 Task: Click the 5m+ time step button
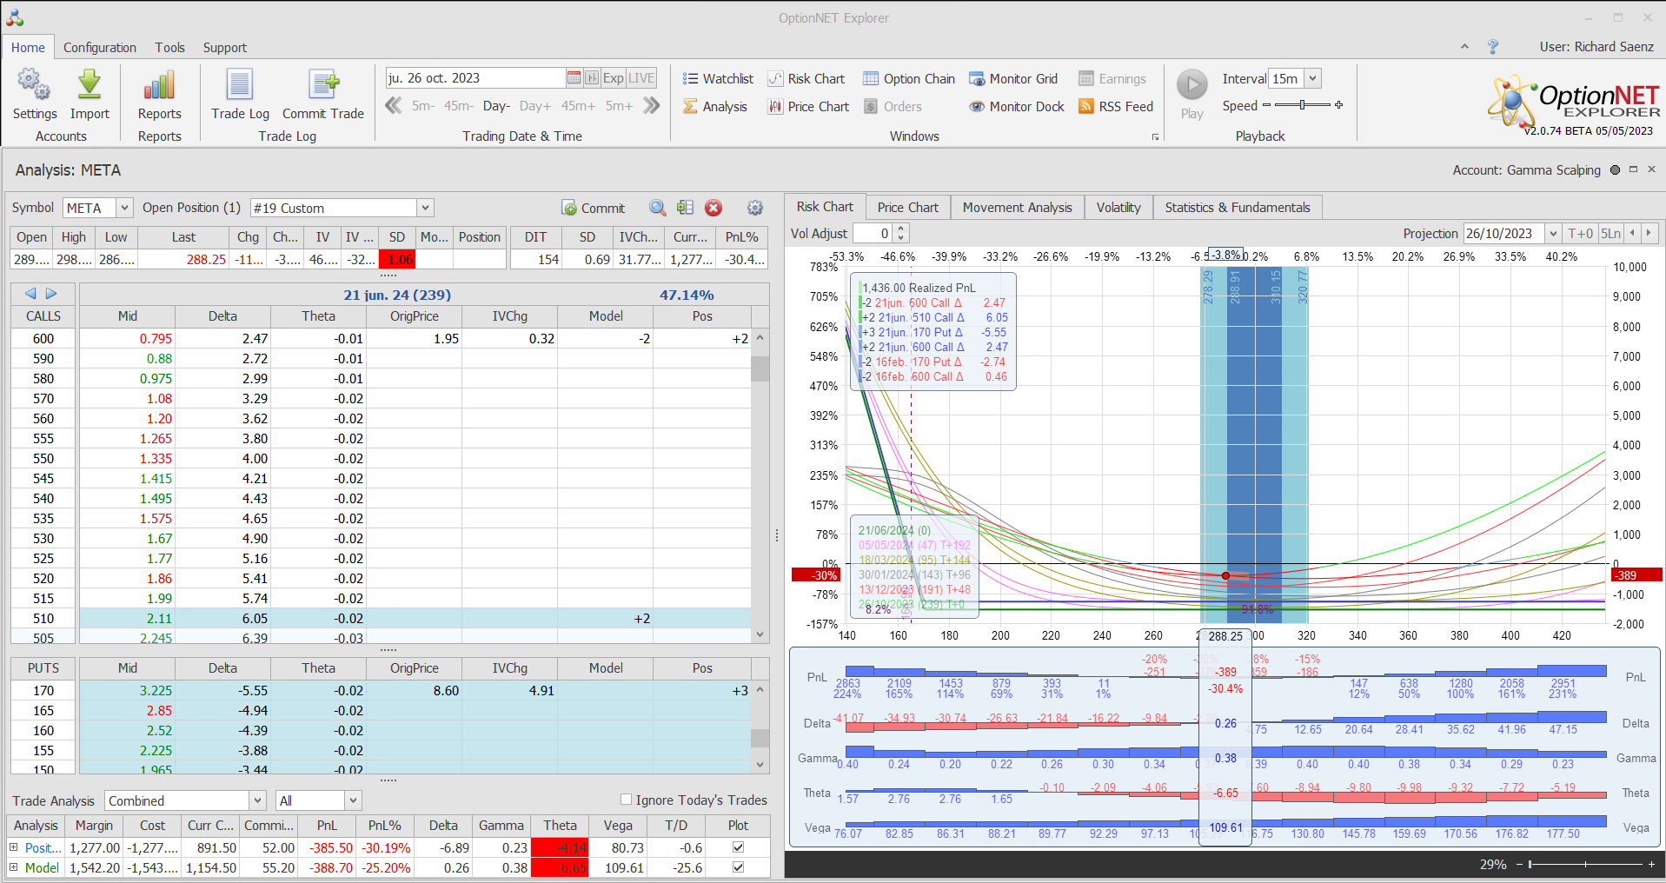(619, 105)
